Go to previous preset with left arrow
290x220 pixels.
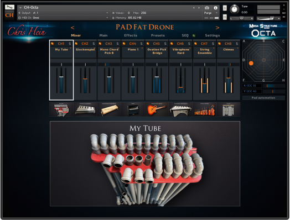tap(72, 28)
